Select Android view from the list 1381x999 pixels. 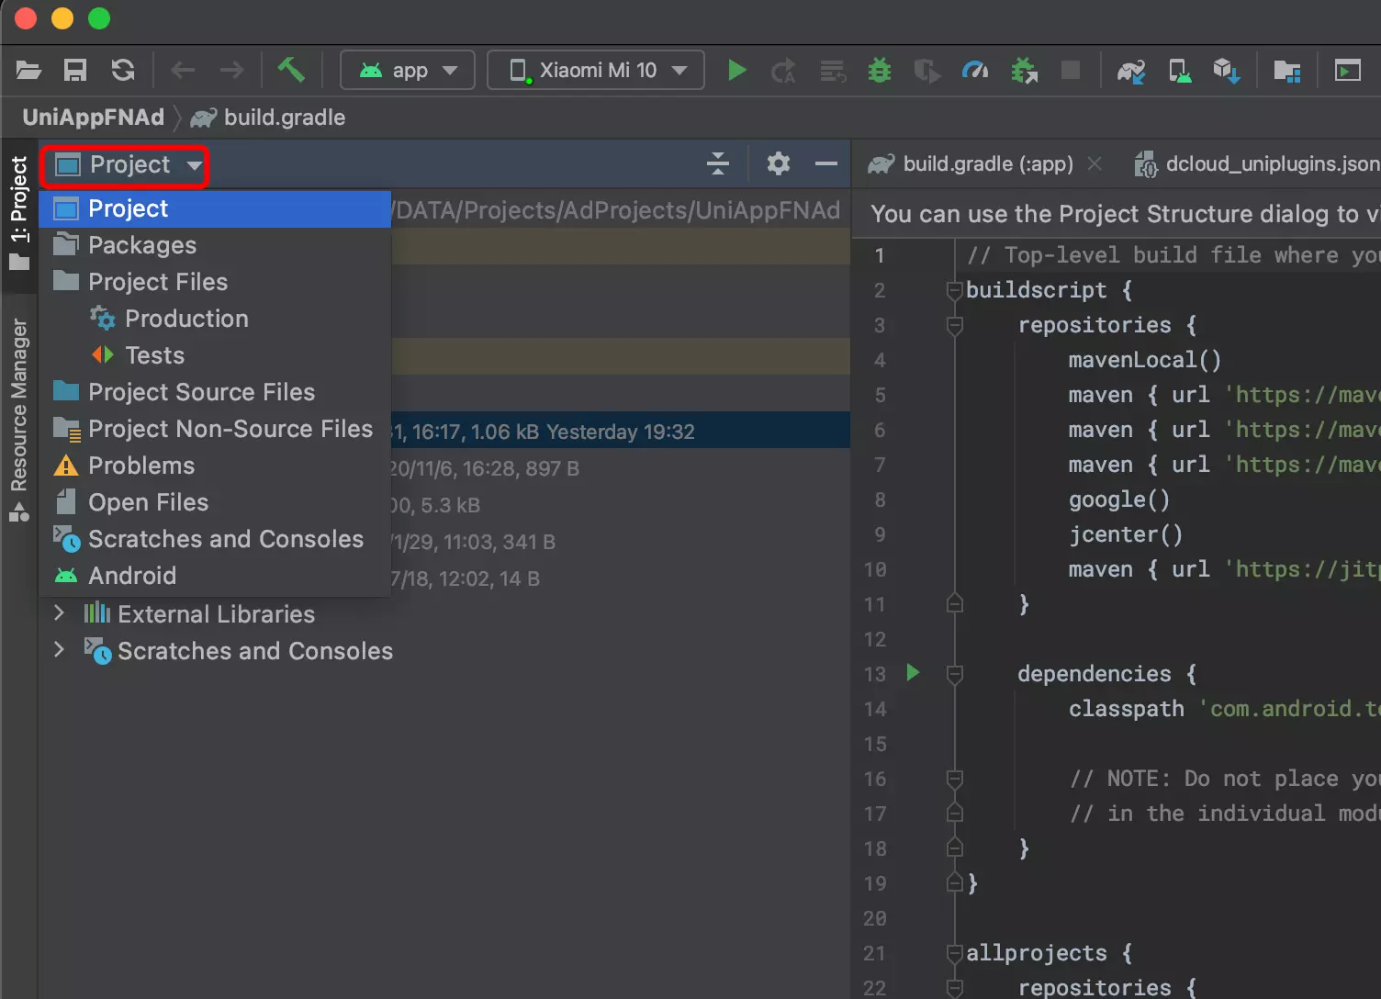(132, 576)
